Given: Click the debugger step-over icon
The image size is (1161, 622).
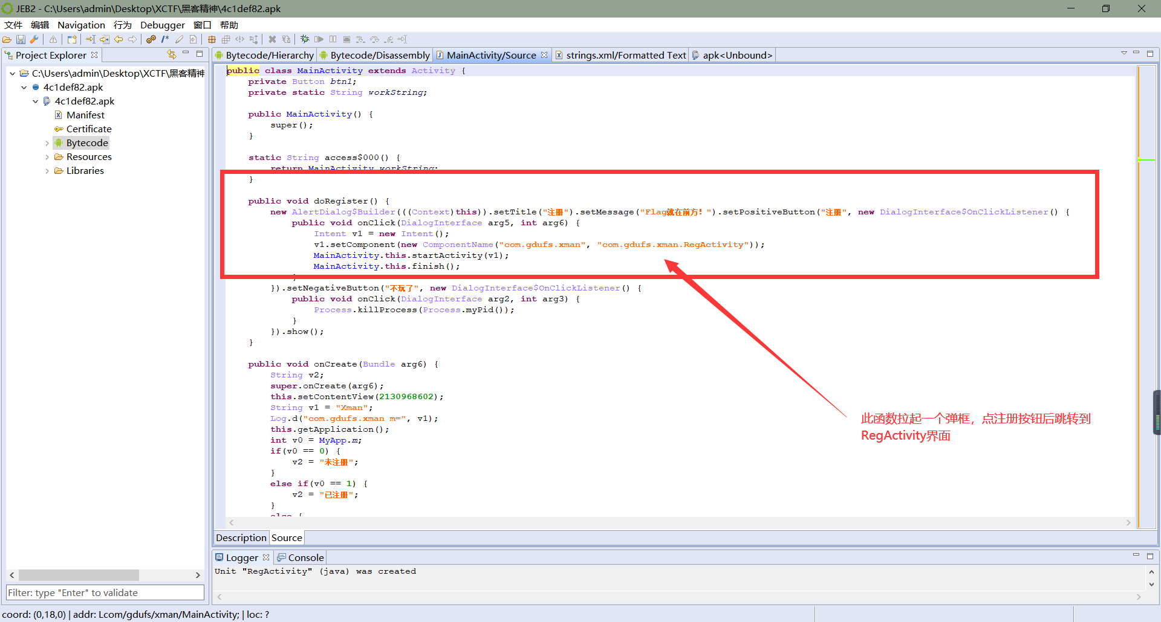Looking at the screenshot, I should click(x=375, y=39).
